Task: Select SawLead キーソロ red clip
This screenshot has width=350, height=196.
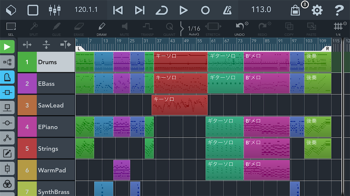Action: (x=179, y=105)
